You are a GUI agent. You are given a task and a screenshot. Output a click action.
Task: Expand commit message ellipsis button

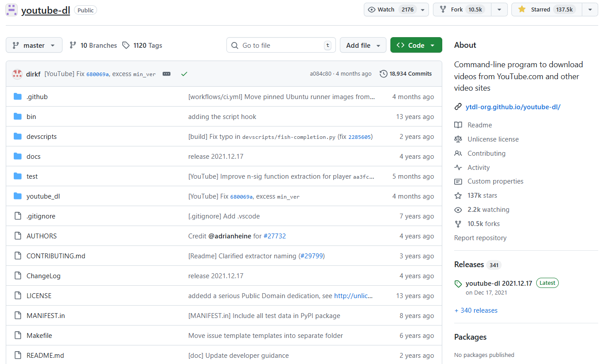point(167,74)
